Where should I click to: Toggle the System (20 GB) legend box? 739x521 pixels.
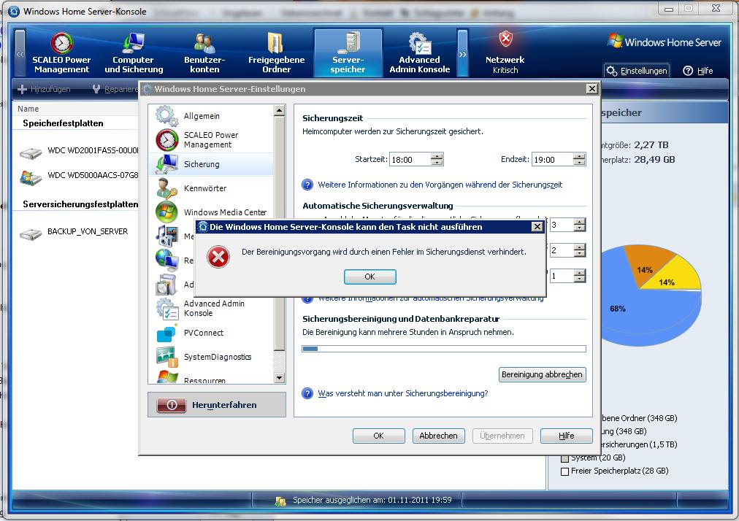click(564, 458)
